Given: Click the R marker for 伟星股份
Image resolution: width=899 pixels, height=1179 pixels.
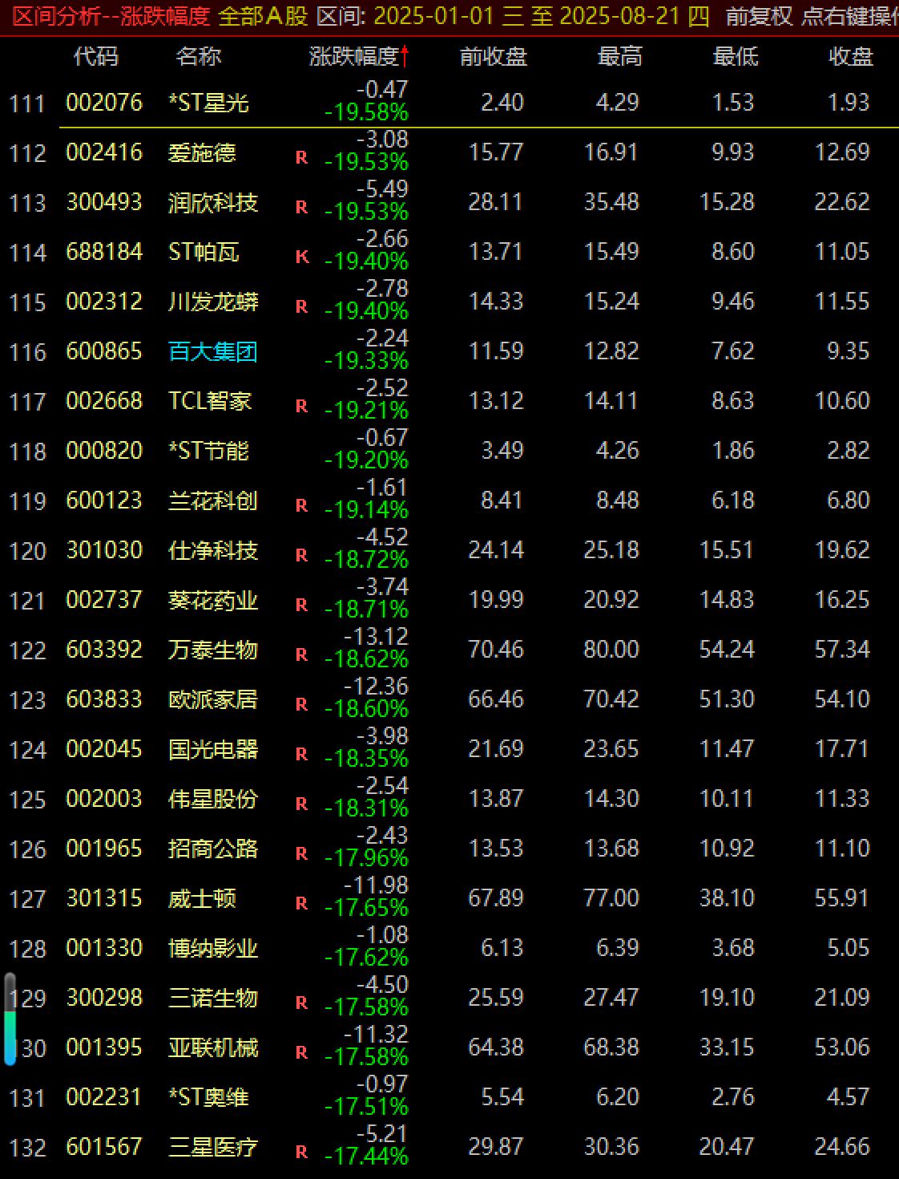Looking at the screenshot, I should (301, 804).
